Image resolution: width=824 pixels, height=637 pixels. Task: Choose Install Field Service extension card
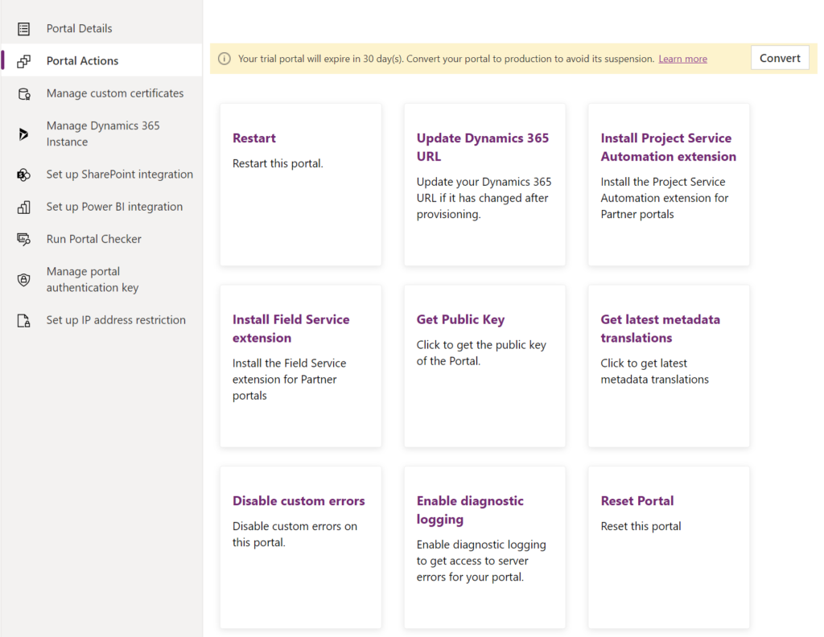301,366
